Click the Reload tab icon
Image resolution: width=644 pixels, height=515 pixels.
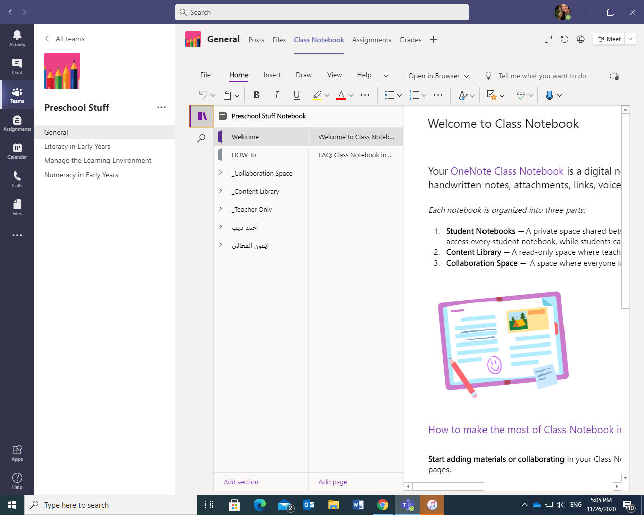(x=565, y=39)
